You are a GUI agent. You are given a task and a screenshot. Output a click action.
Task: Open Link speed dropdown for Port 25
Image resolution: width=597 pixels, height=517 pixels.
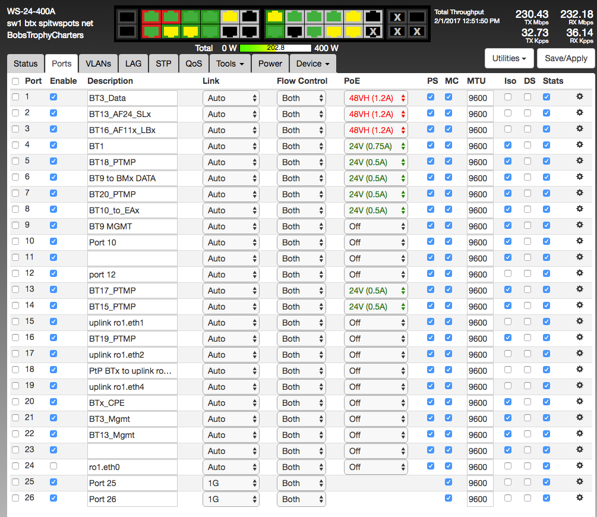tap(230, 483)
